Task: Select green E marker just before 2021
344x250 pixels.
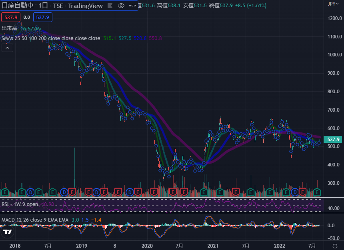Action: pos(204,192)
